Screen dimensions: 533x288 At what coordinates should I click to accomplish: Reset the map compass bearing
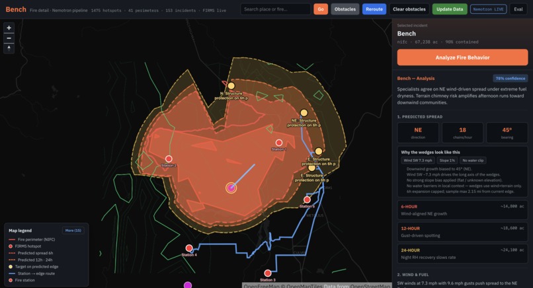(x=9, y=48)
